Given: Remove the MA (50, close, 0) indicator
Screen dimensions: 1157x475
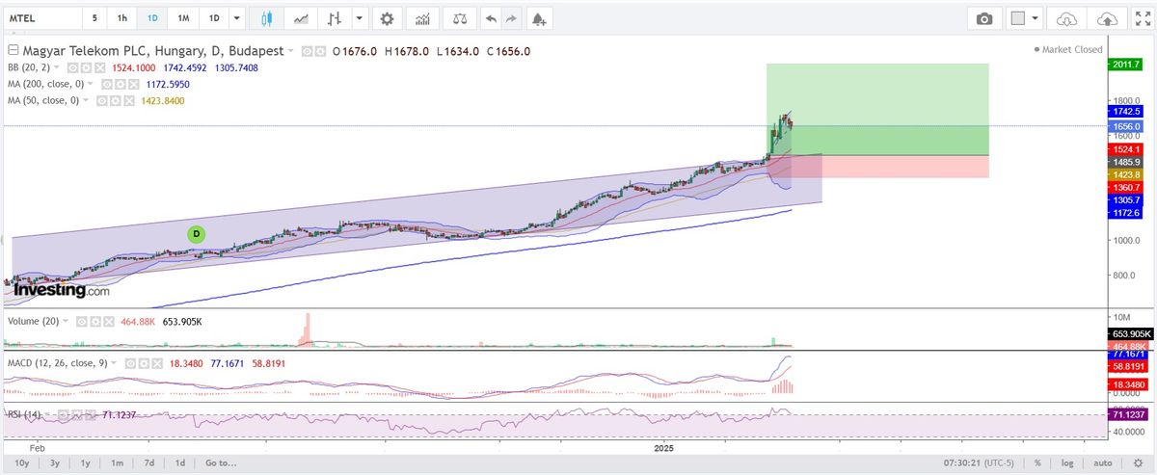Looking at the screenshot, I should click(x=128, y=100).
